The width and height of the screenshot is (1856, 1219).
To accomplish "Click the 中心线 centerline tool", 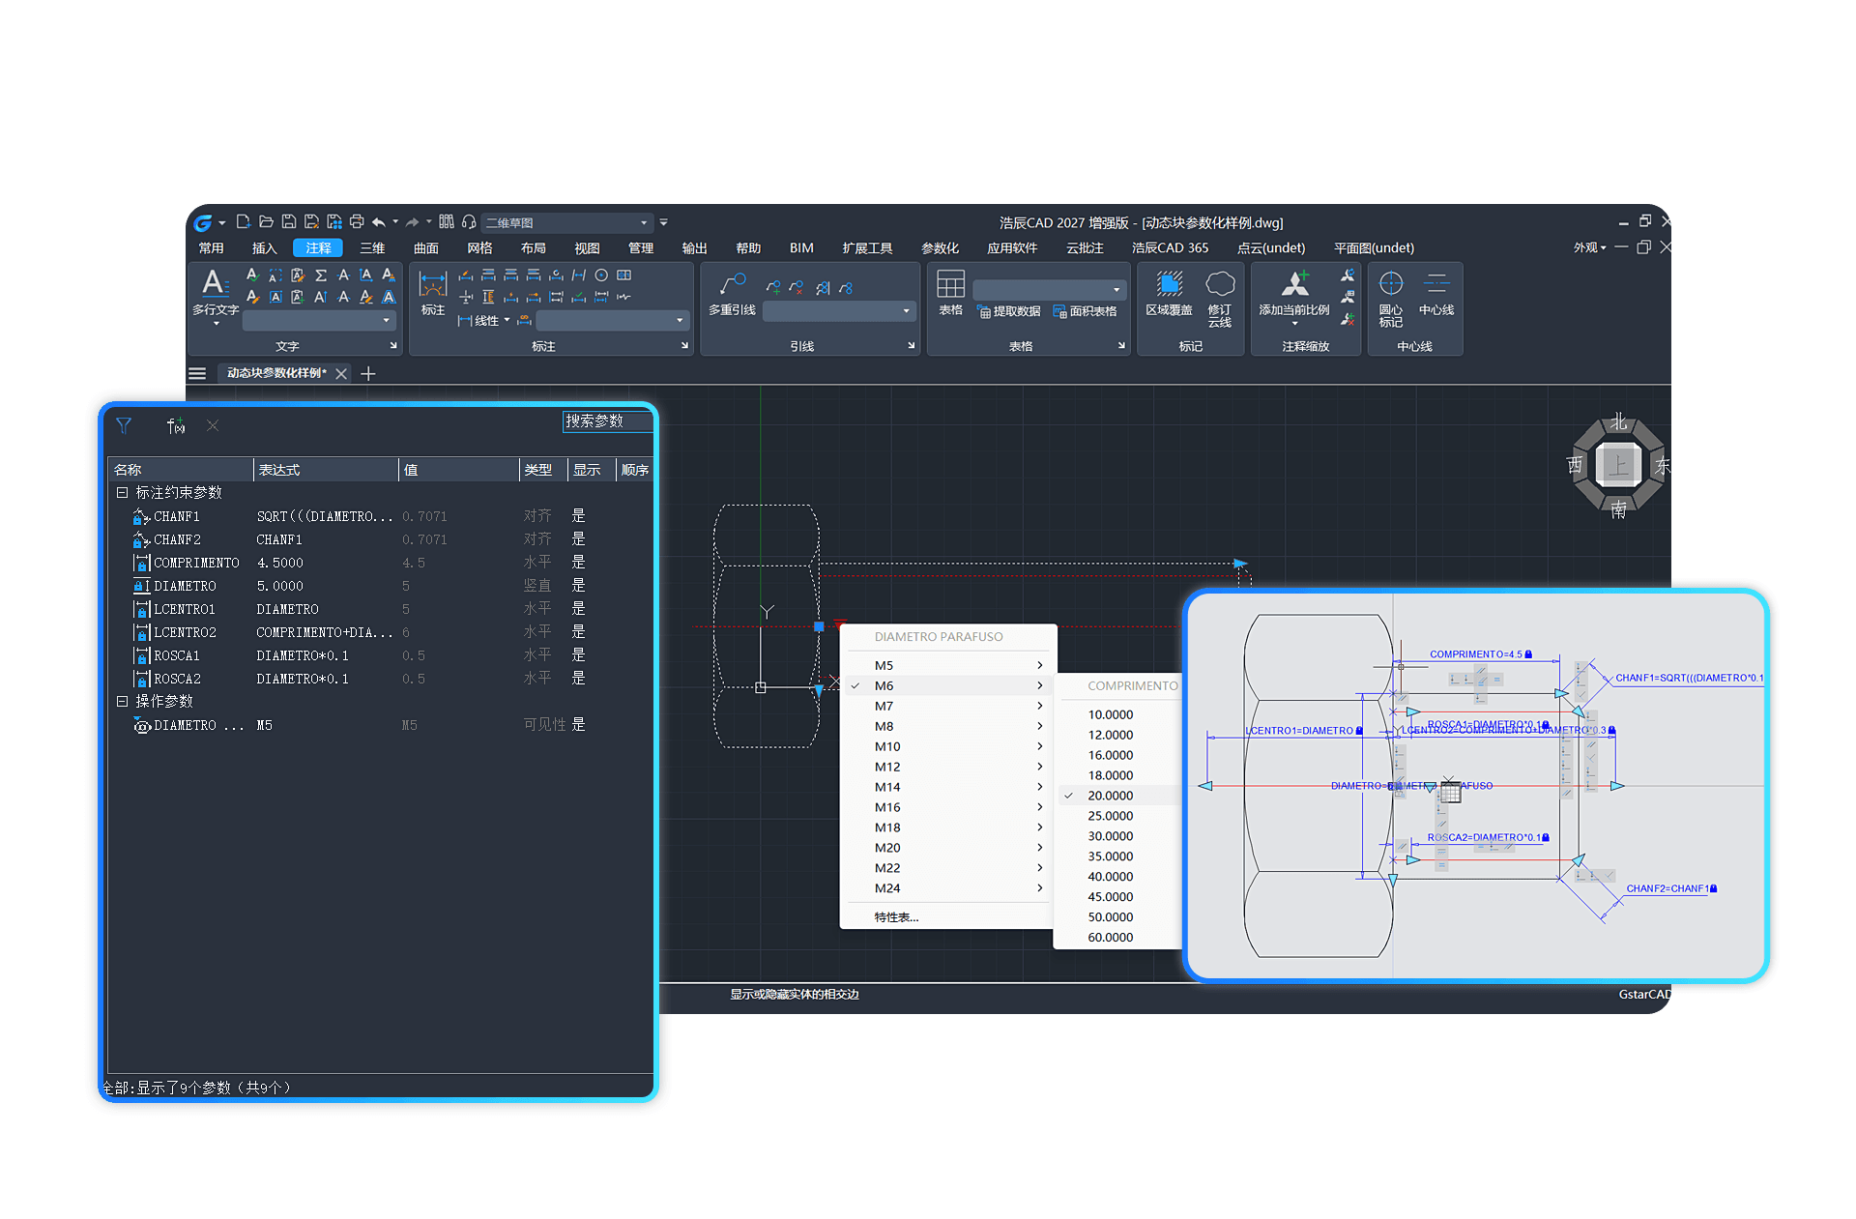I will pos(1436,293).
